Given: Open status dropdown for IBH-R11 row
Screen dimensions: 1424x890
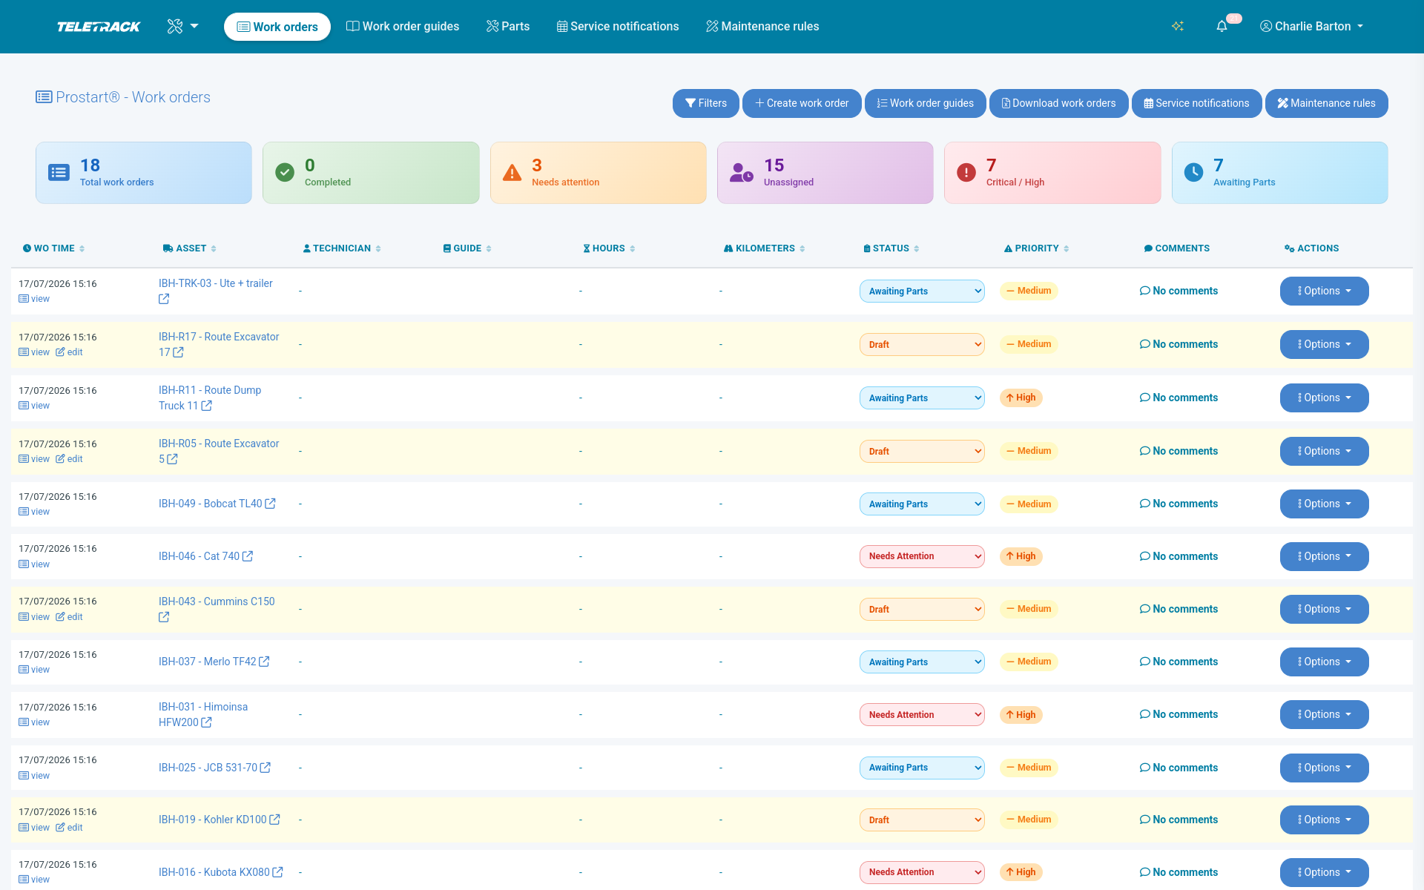Looking at the screenshot, I should pyautogui.click(x=922, y=398).
